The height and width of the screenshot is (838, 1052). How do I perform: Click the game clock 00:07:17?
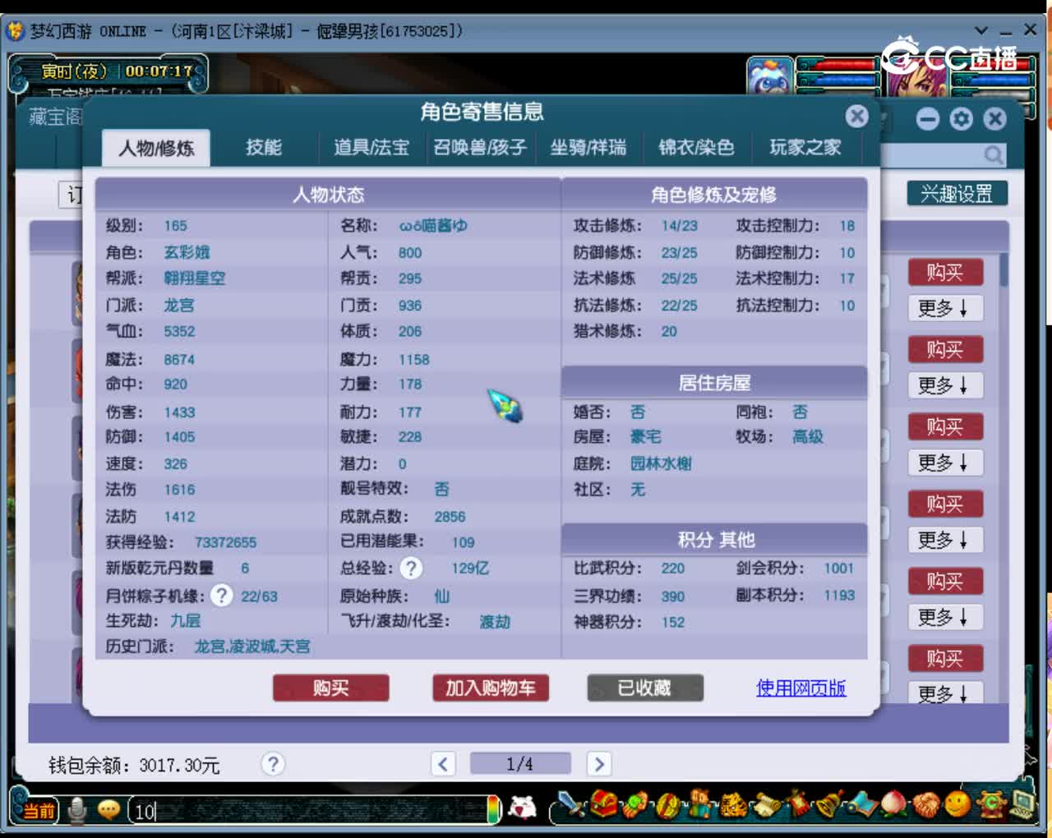click(159, 71)
